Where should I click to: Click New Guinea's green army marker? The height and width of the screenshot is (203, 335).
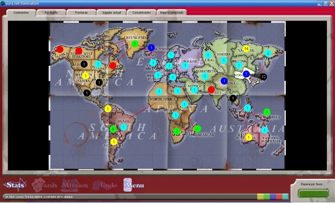point(267,112)
